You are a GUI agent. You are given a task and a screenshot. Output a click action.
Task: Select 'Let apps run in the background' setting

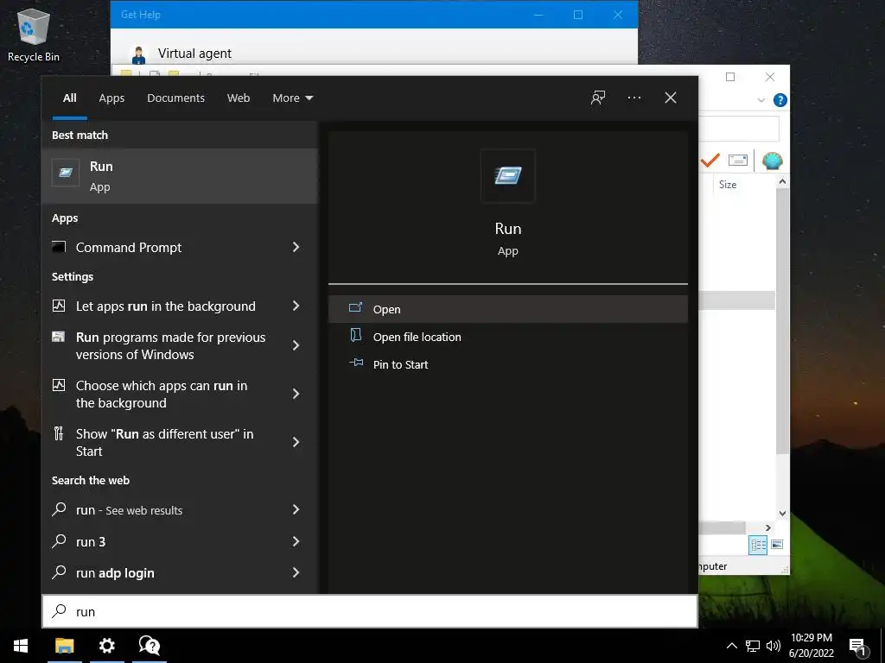165,306
